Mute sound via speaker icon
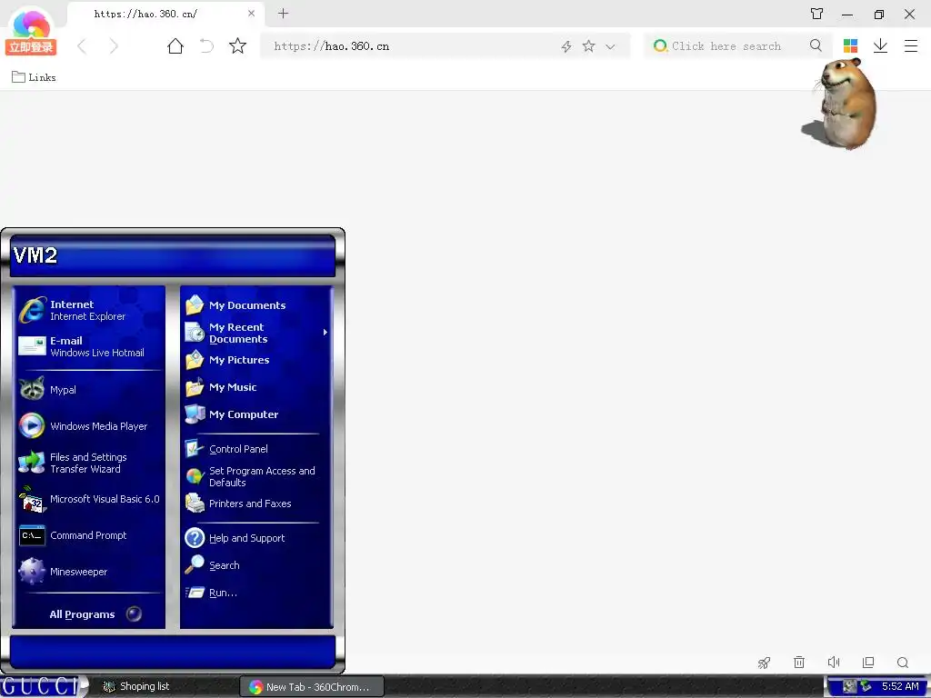 click(834, 662)
